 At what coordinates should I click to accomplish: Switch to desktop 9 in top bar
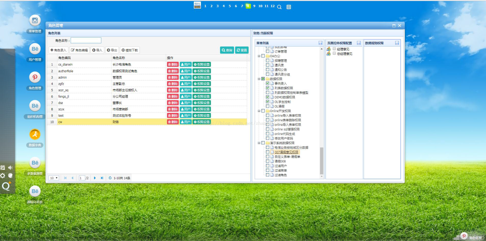(x=254, y=6)
